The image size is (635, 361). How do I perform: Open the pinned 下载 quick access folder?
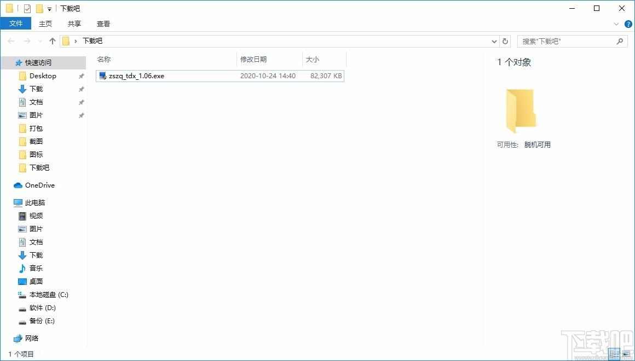click(x=36, y=89)
